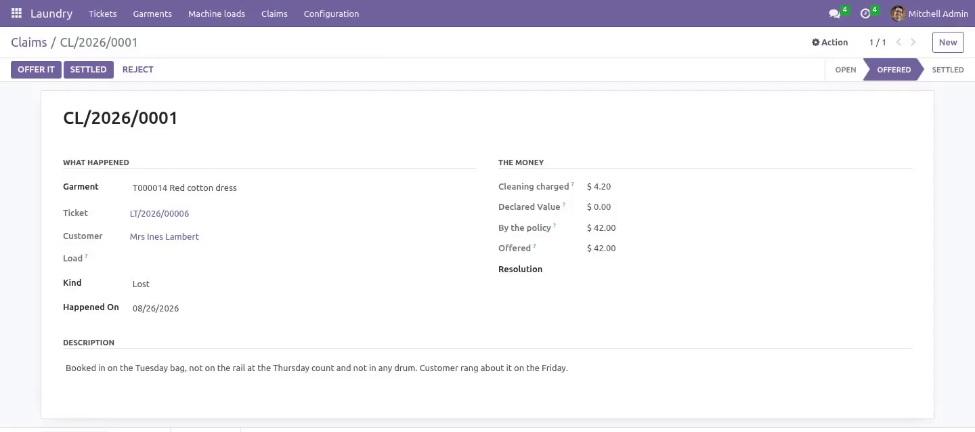This screenshot has height=432, width=975.
Task: Create a New claim record
Action: (948, 42)
